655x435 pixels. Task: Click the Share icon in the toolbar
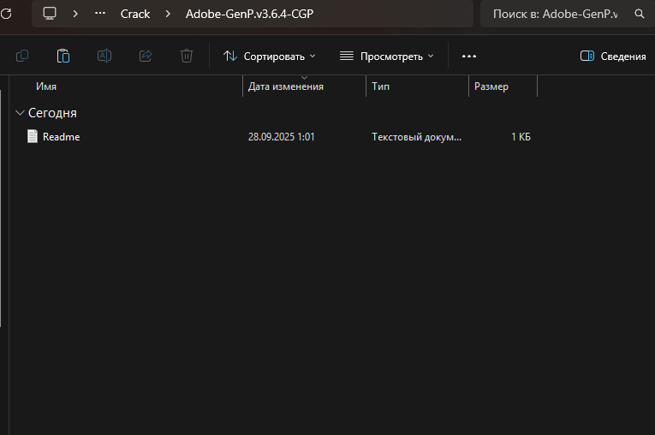[x=146, y=56]
